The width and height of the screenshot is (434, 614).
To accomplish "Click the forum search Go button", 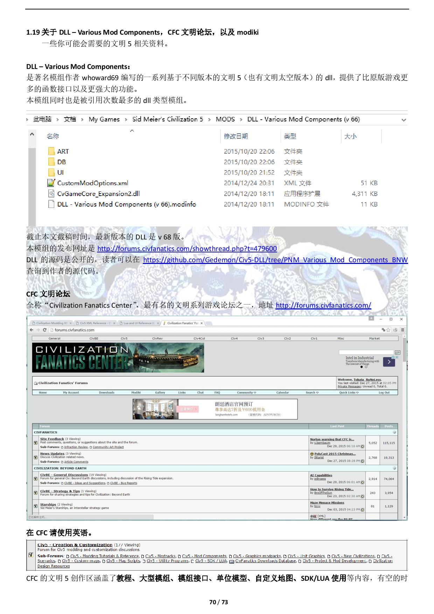I will click(397, 352).
